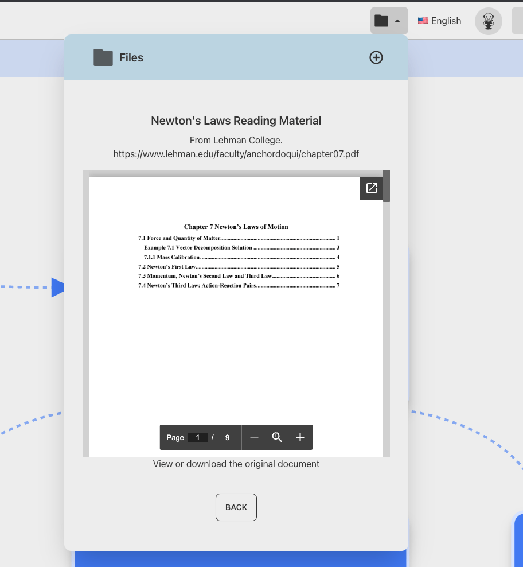Collapse the Files dropdown in top bar
Viewport: 523px width, 567px height.
(x=389, y=21)
